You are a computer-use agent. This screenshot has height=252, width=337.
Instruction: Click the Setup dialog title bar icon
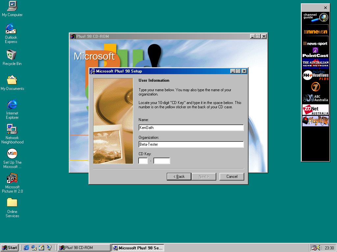click(92, 71)
